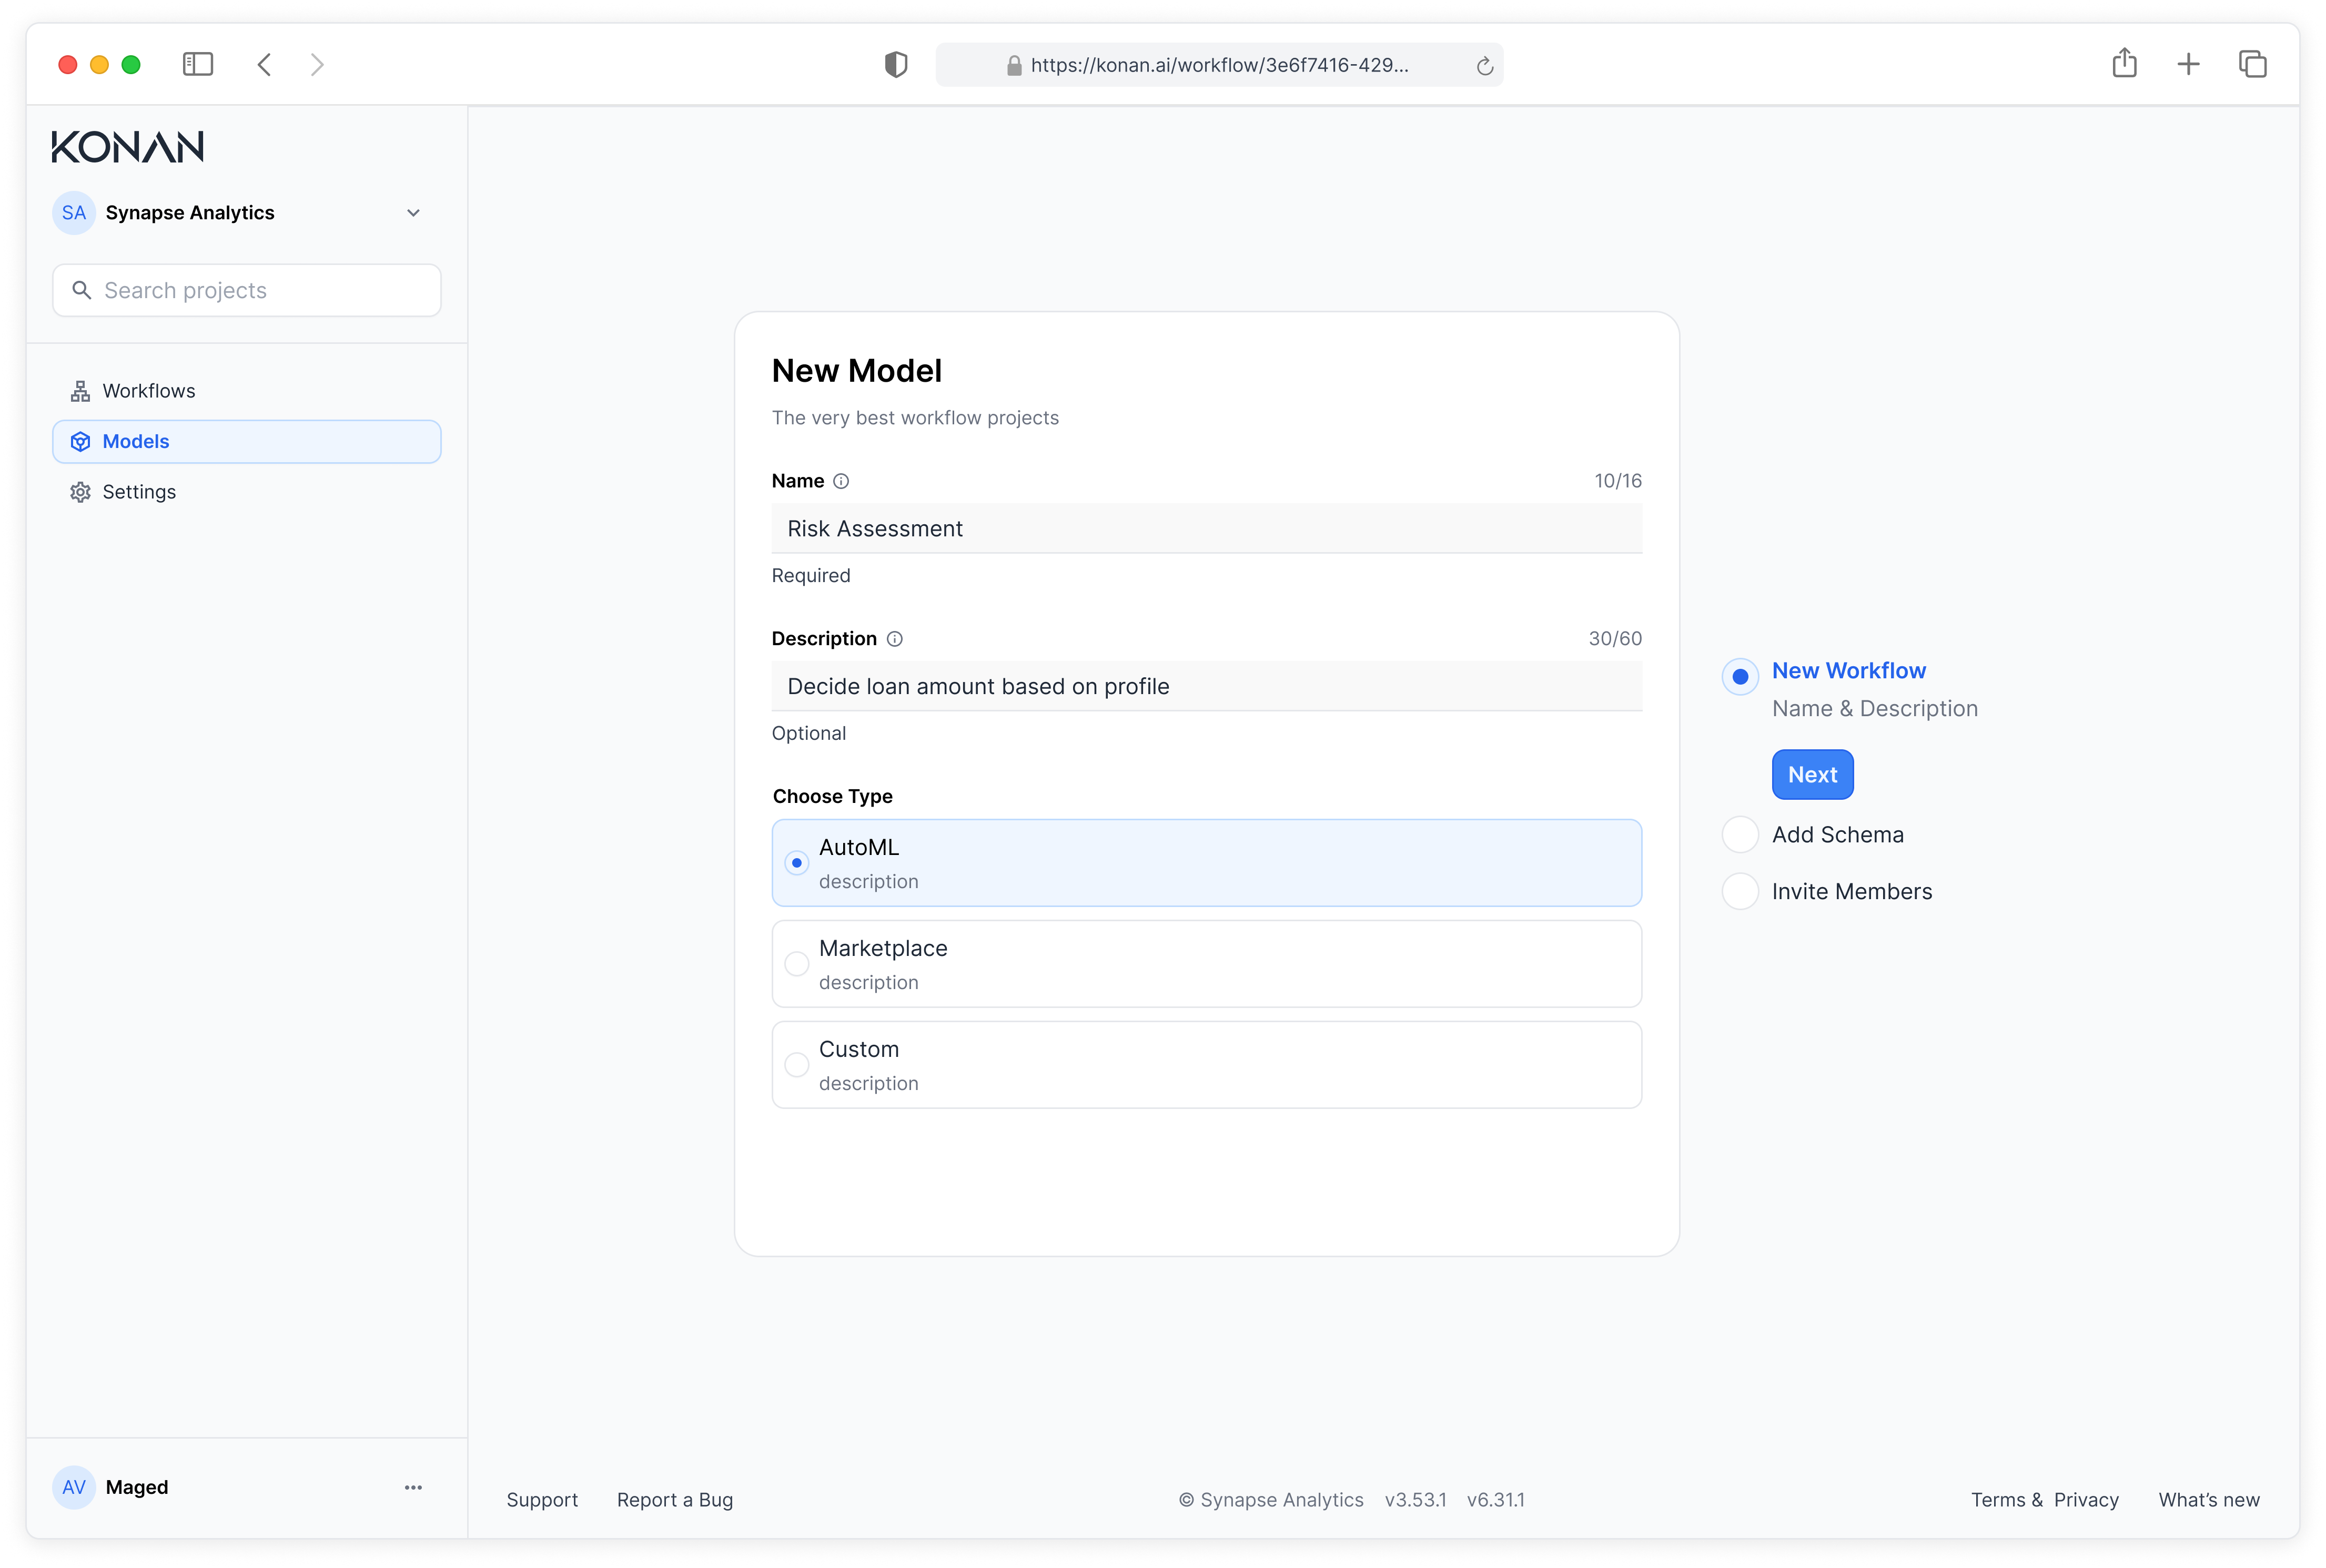The height and width of the screenshot is (1568, 2326).
Task: Click the search magnifier icon
Action: click(x=82, y=290)
